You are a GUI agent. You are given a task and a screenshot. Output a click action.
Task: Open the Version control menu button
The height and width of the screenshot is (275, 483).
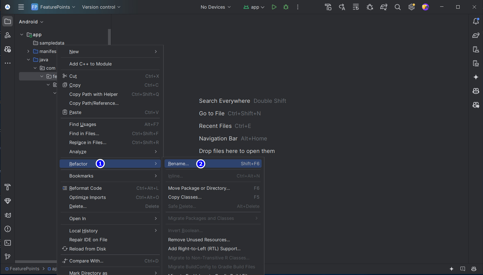101,7
